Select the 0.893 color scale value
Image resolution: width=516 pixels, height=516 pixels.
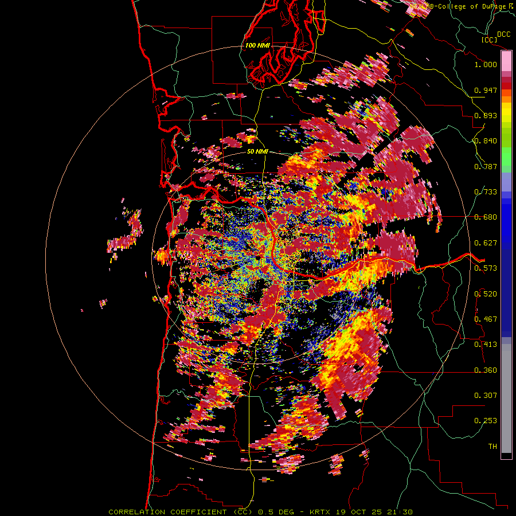click(x=486, y=115)
